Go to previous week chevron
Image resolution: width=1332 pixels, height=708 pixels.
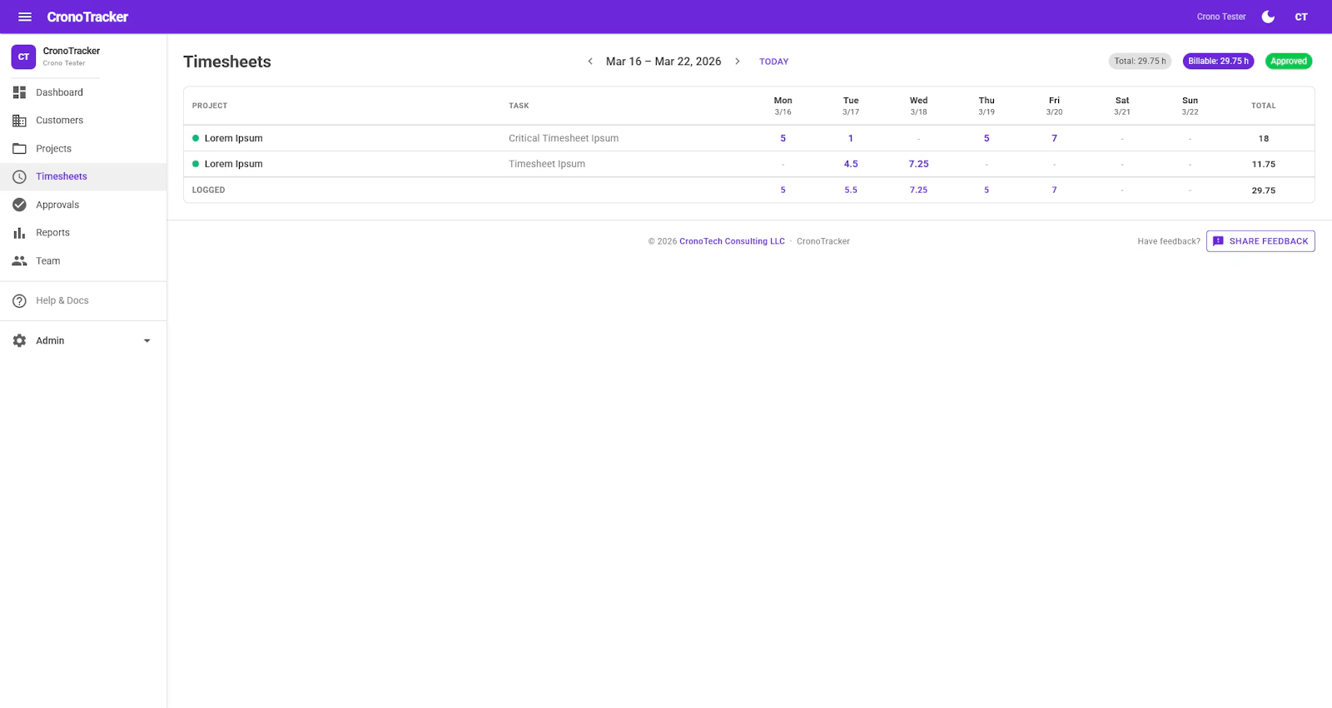[x=590, y=62]
